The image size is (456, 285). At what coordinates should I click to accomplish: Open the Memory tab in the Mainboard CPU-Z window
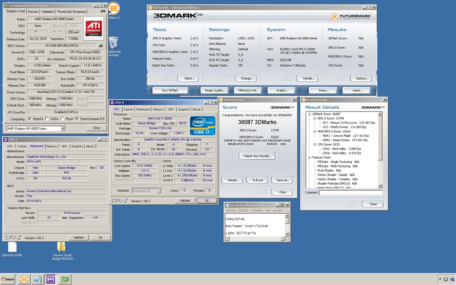pyautogui.click(x=52, y=146)
